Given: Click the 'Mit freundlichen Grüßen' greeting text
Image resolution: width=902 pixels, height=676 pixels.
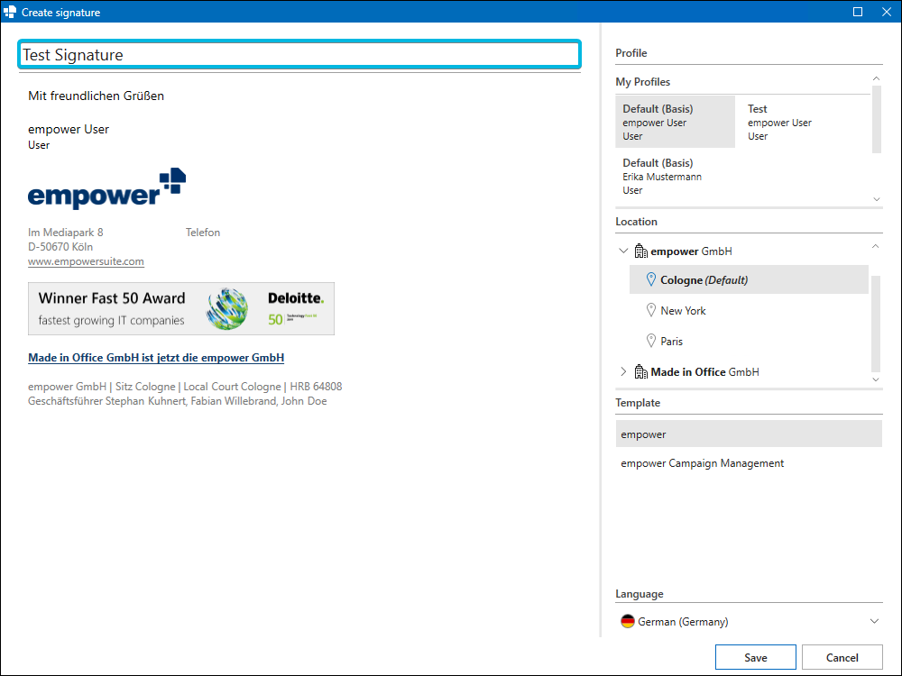Looking at the screenshot, I should 97,96.
